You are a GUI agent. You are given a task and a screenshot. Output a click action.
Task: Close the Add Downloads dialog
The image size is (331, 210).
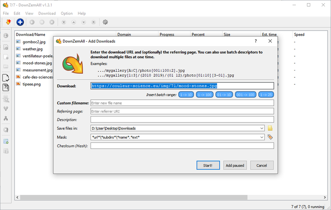pos(270,41)
